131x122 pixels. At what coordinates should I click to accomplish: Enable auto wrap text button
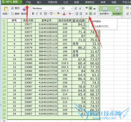(117, 11)
